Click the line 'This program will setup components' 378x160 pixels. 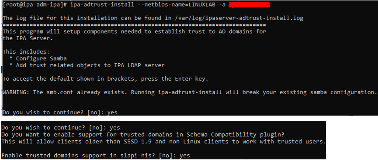click(134, 31)
